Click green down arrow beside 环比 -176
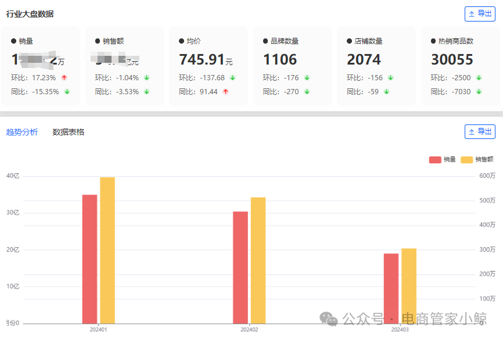This screenshot has height=339, width=503. (x=307, y=78)
